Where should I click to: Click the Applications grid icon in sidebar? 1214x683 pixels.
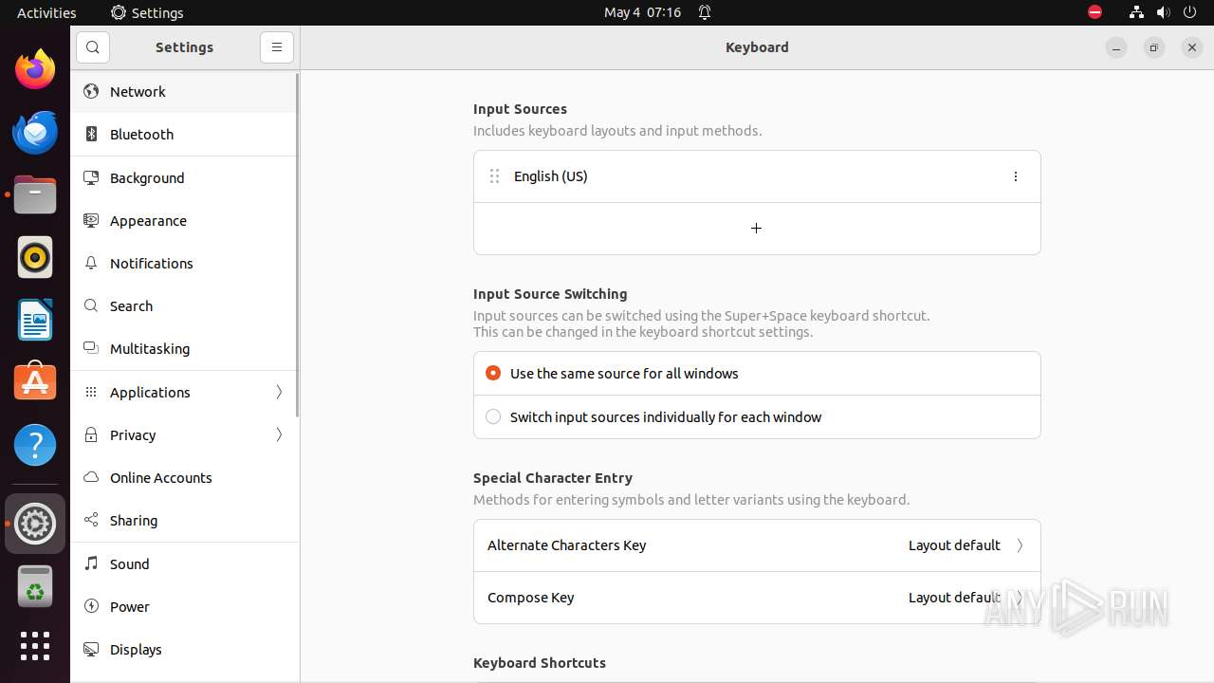pos(91,392)
